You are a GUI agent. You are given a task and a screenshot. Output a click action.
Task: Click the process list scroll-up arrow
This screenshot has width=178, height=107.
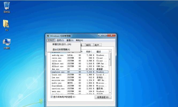pyautogui.click(x=110, y=51)
